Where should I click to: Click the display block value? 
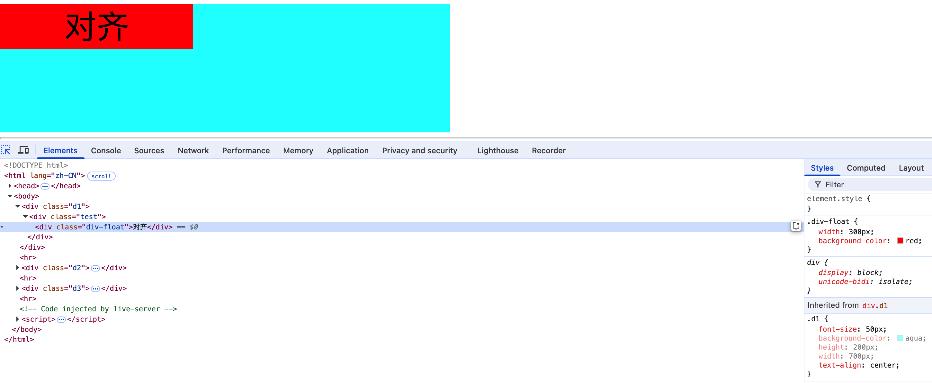[868, 273]
